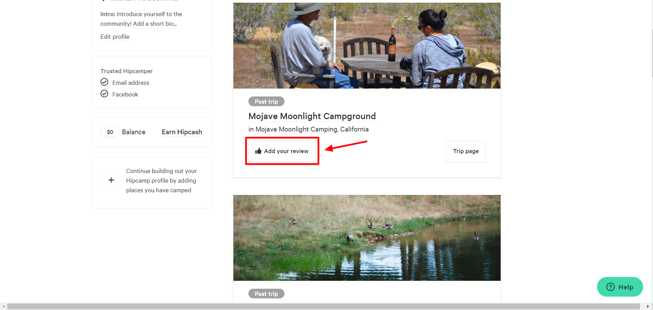
Task: Click the Email address verified checkmark
Action: [104, 82]
